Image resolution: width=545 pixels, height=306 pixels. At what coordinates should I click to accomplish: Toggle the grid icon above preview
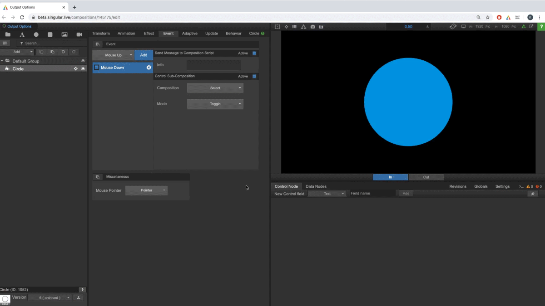click(294, 27)
